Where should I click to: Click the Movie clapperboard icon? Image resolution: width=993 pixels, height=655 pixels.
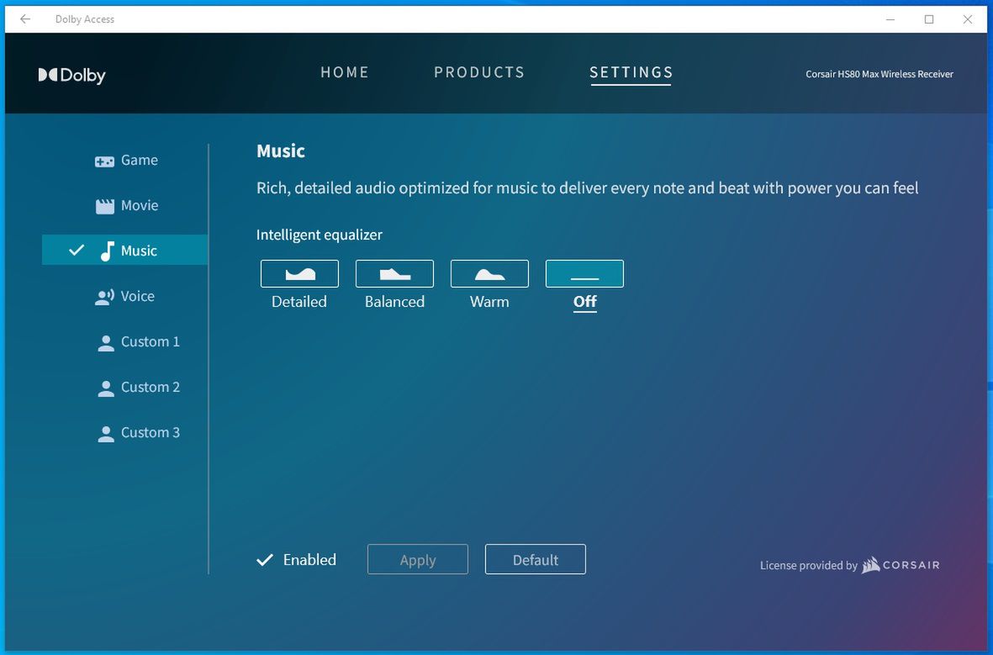click(x=104, y=206)
